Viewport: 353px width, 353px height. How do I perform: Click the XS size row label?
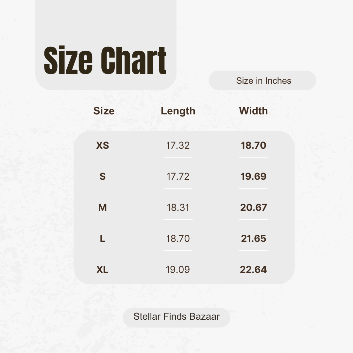tap(103, 145)
